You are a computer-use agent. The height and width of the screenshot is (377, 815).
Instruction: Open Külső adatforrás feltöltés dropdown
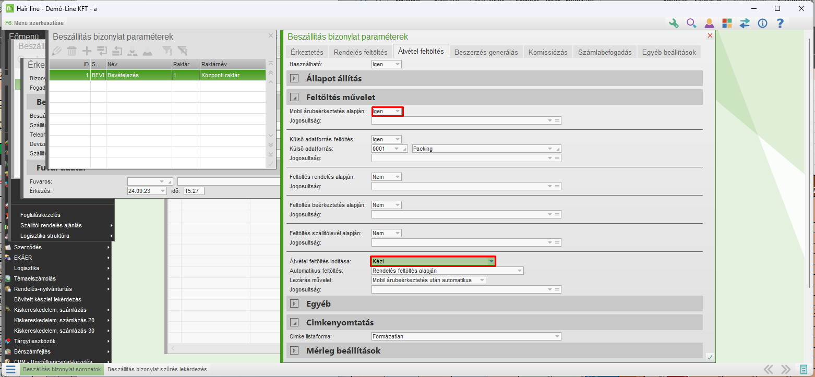(387, 139)
